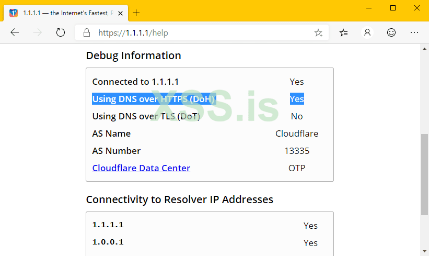Click the scrollbar up arrow

[x=424, y=49]
